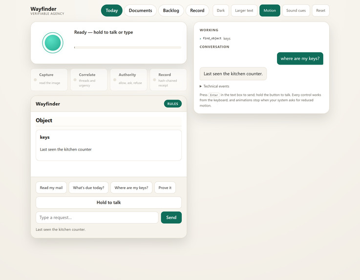Click the keys object card
Viewport: 360px width, 280px height.
pos(108,145)
